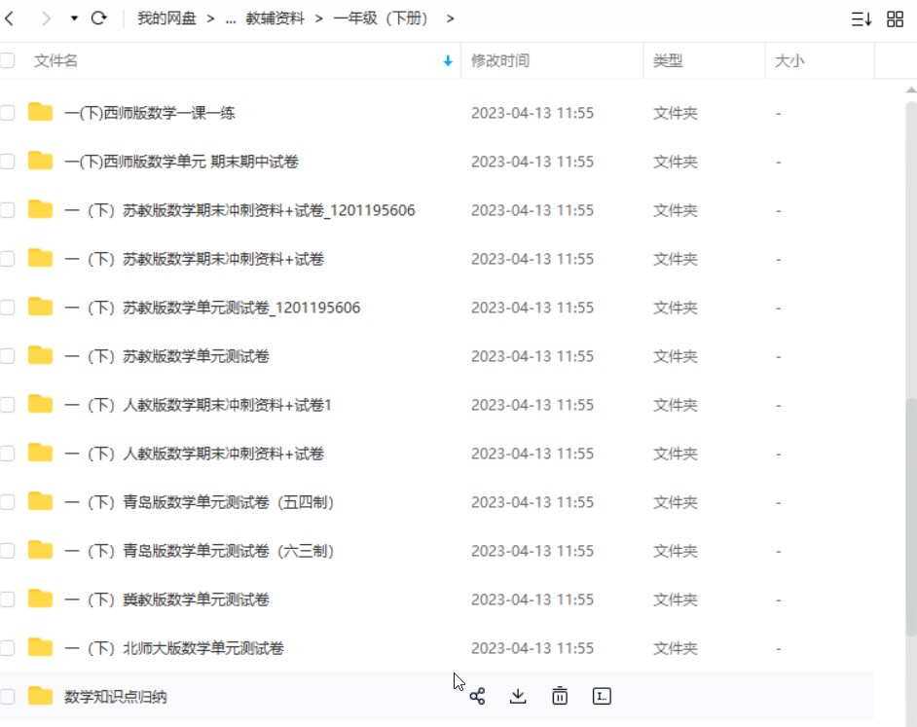Viewport: 917px width, 727px height.
Task: Click folder icon of 北师大版数学单元测试卷
Action: (40, 647)
